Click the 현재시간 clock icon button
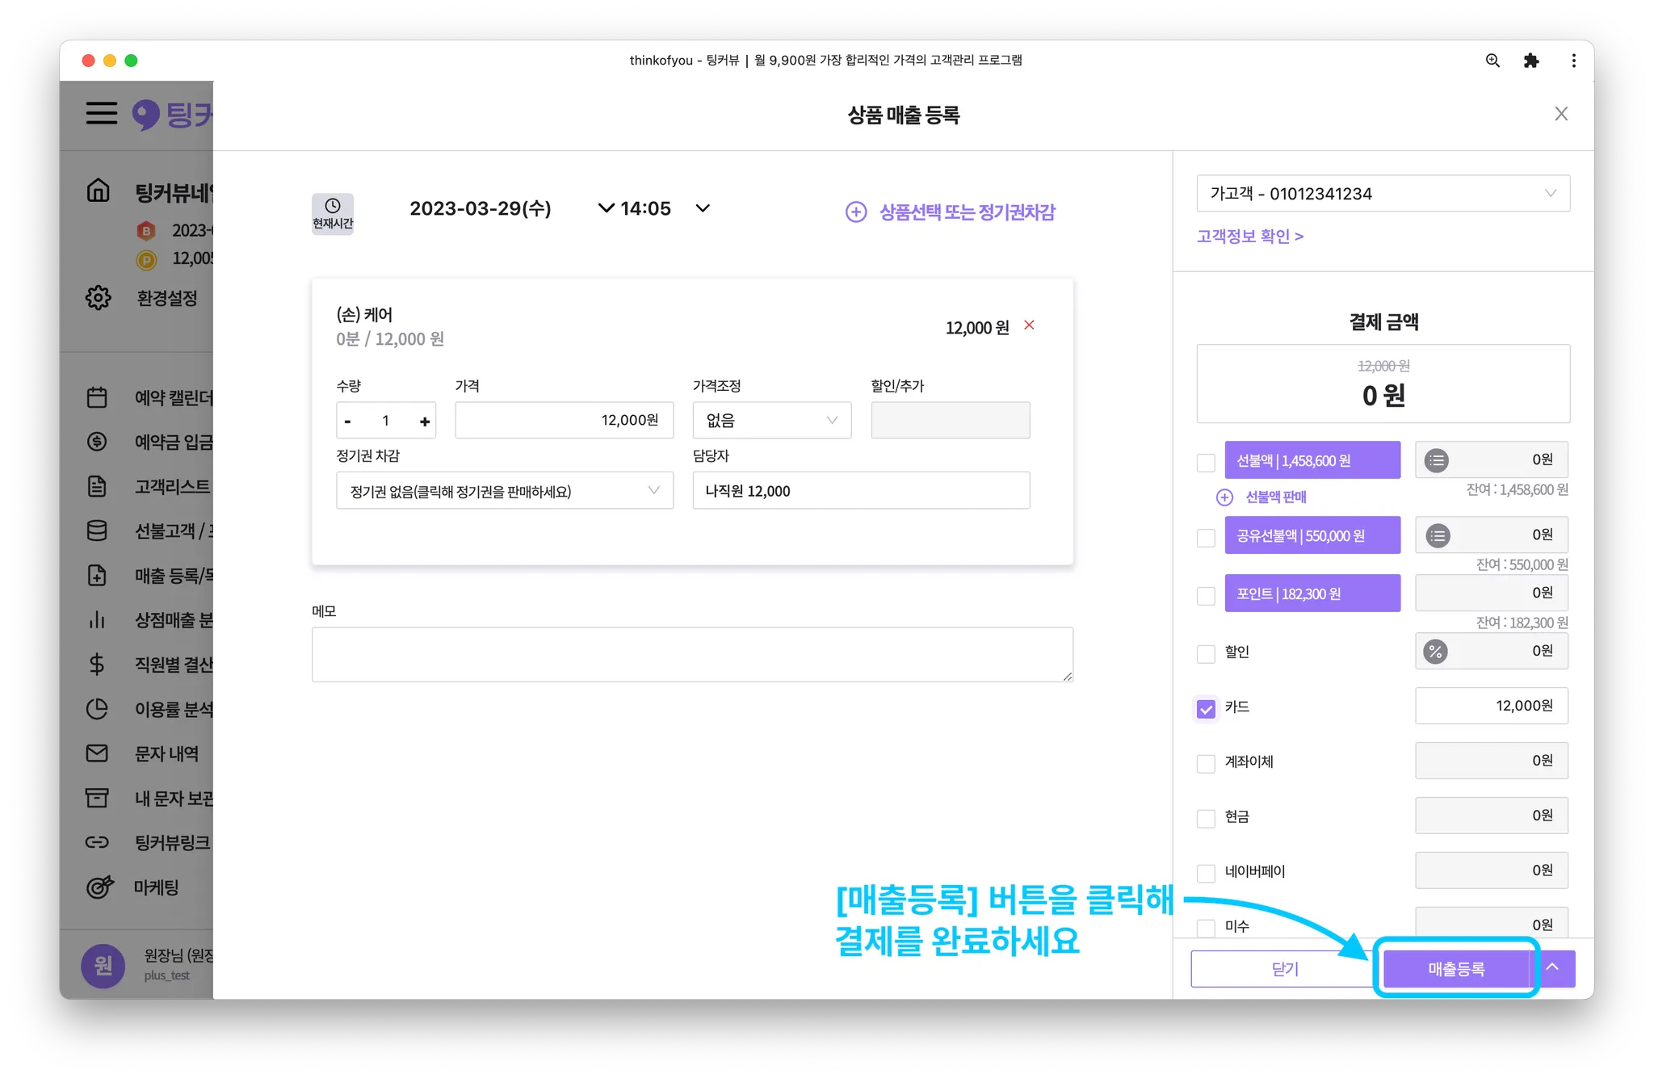The width and height of the screenshot is (1654, 1078). tap(332, 213)
